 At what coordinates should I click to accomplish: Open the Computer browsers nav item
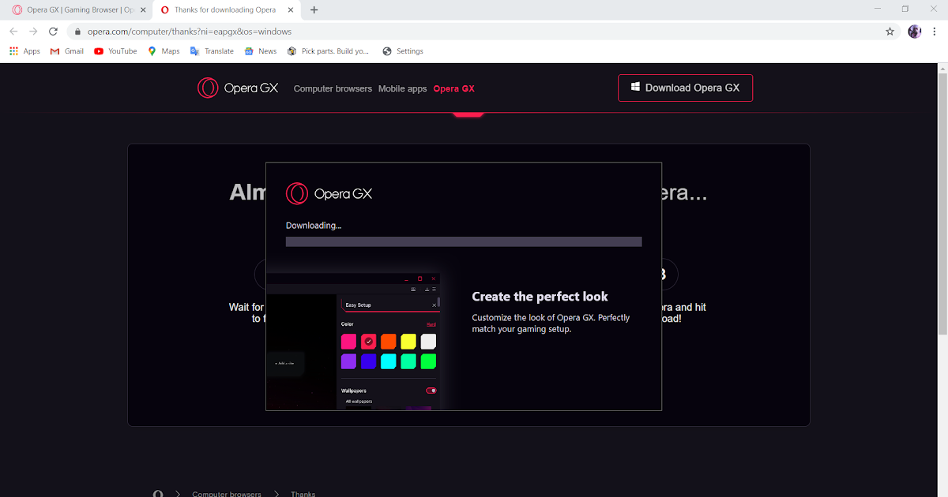click(x=333, y=89)
